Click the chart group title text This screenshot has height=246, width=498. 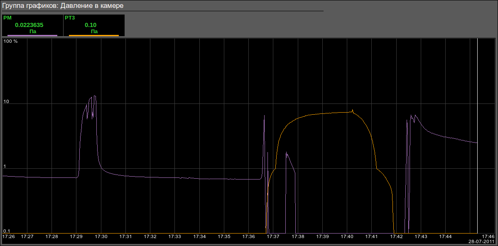(63, 6)
